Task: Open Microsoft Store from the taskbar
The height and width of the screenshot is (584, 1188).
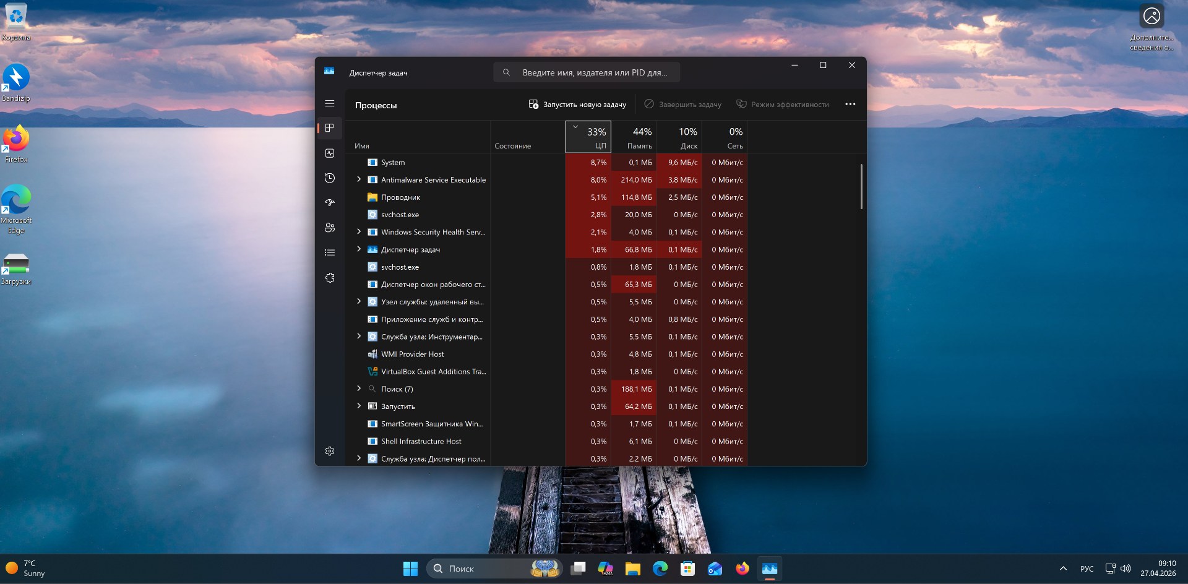Action: click(687, 569)
